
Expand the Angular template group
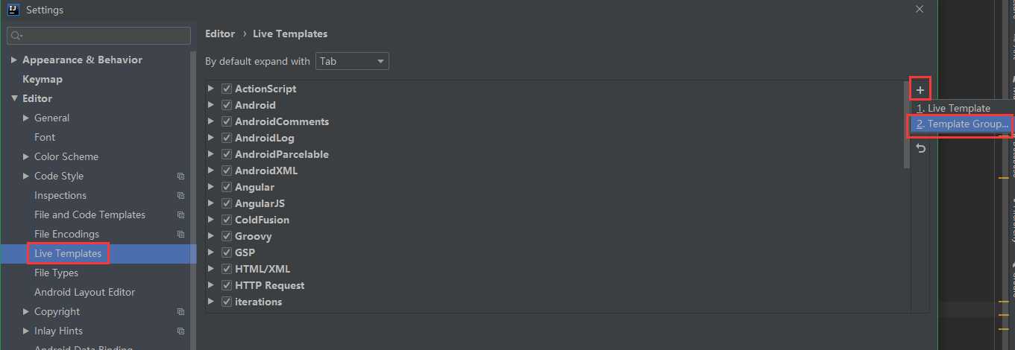click(x=211, y=187)
